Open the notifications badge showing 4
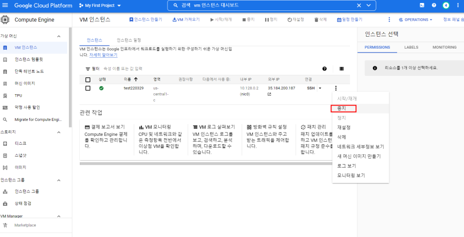 click(446, 5)
